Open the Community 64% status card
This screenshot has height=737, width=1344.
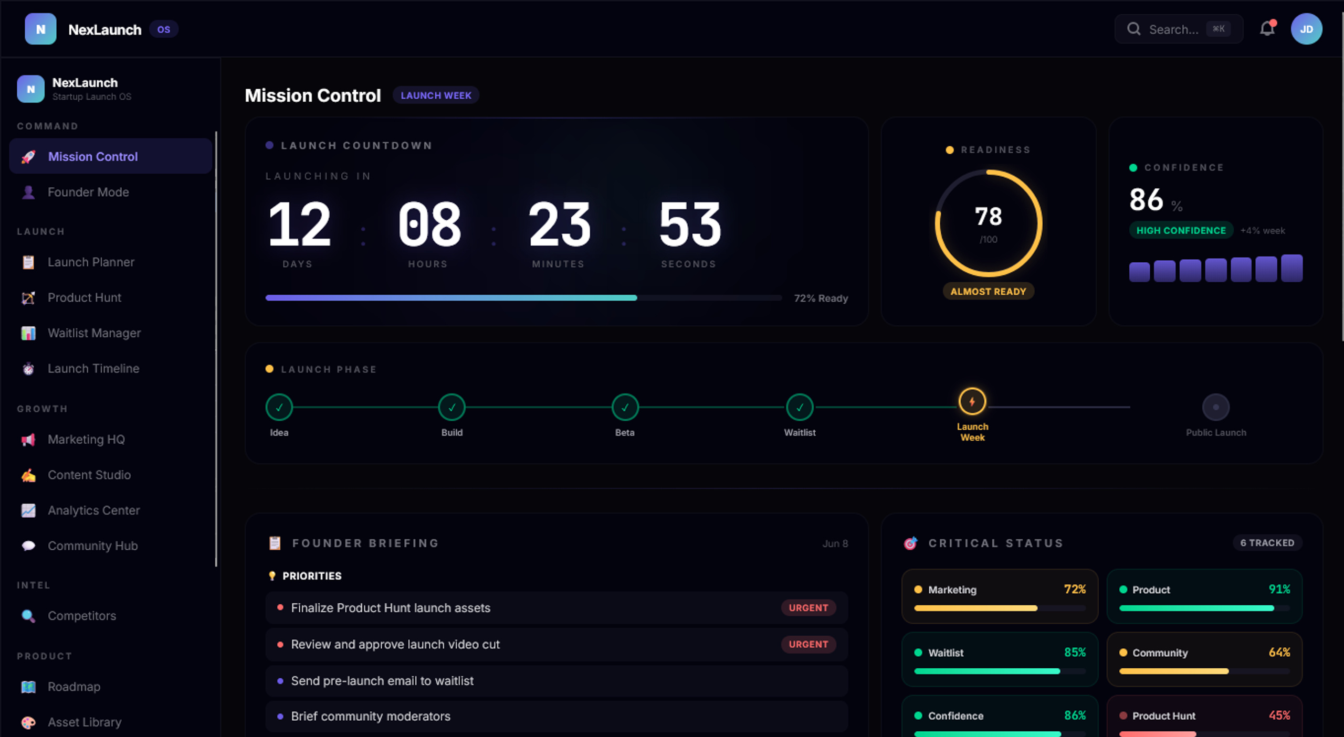pos(1204,659)
